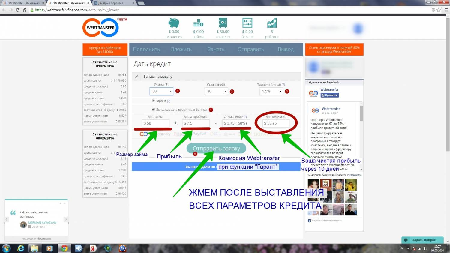Switch to the Вложить tab
This screenshot has width=450, height=253.
pyautogui.click(x=181, y=49)
